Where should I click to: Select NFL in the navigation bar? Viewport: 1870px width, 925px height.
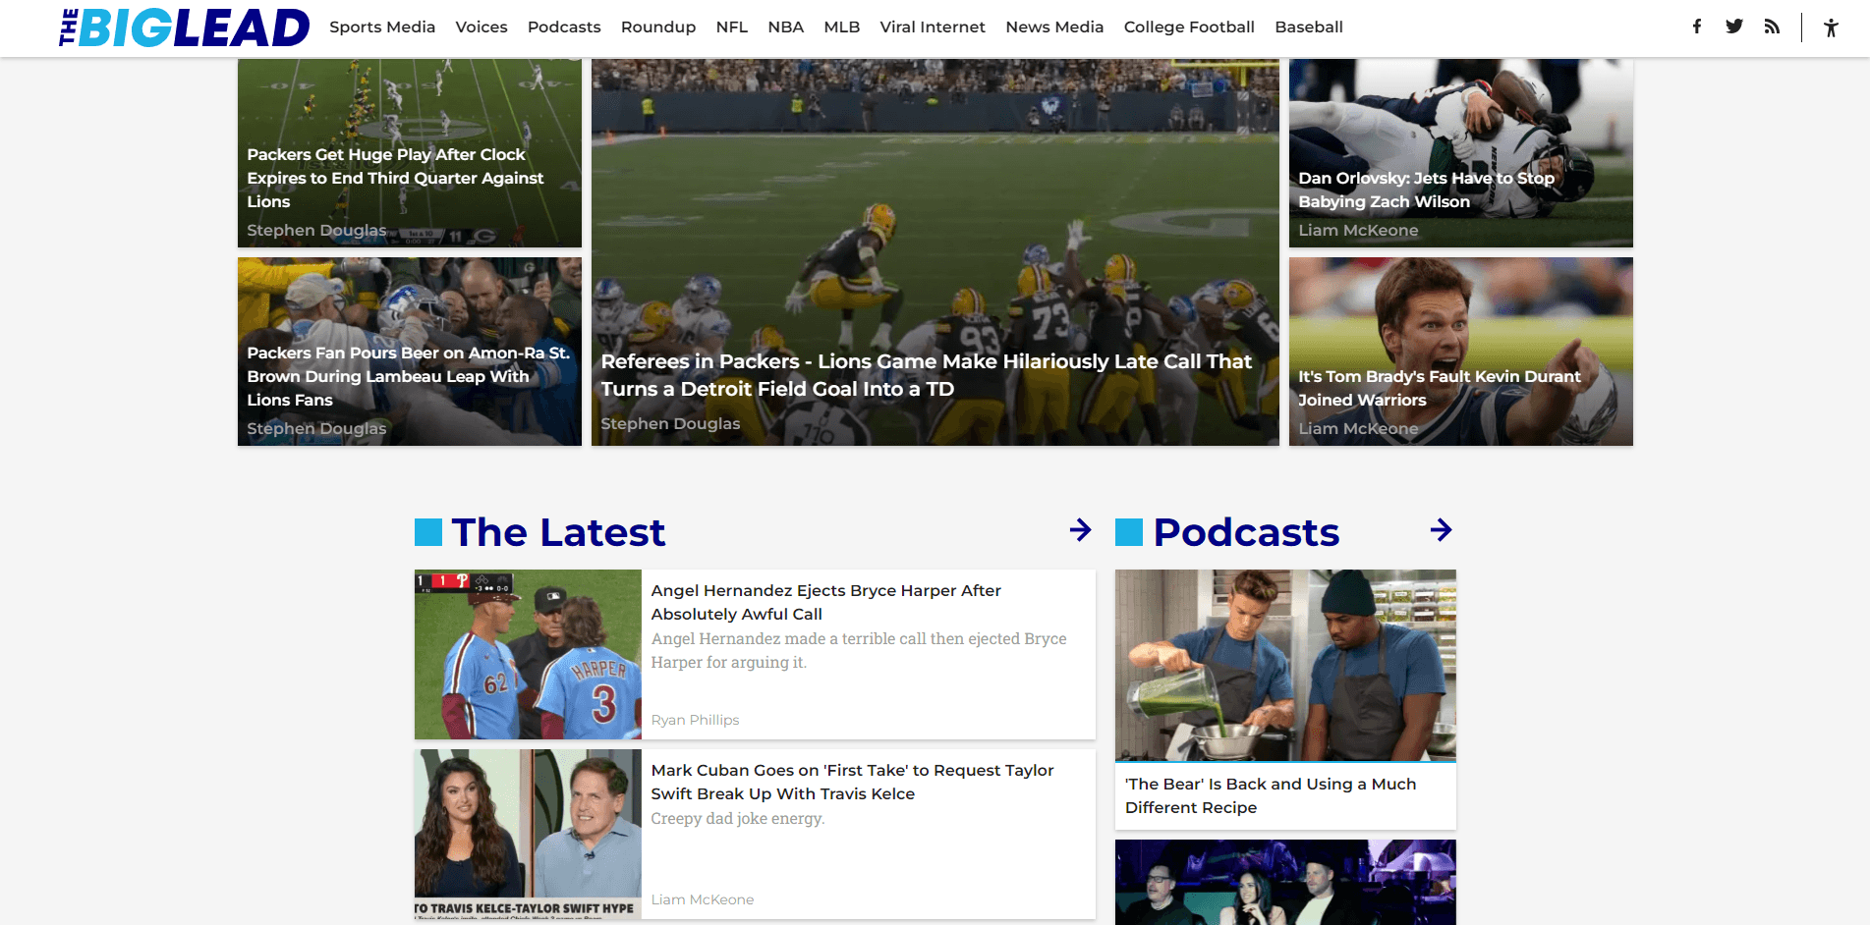pyautogui.click(x=731, y=27)
